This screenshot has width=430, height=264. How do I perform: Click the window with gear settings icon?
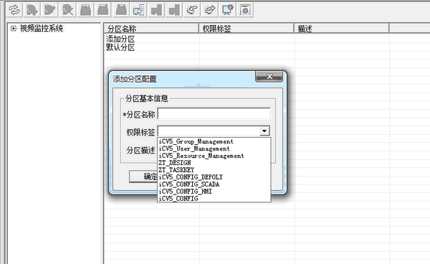coord(245,10)
